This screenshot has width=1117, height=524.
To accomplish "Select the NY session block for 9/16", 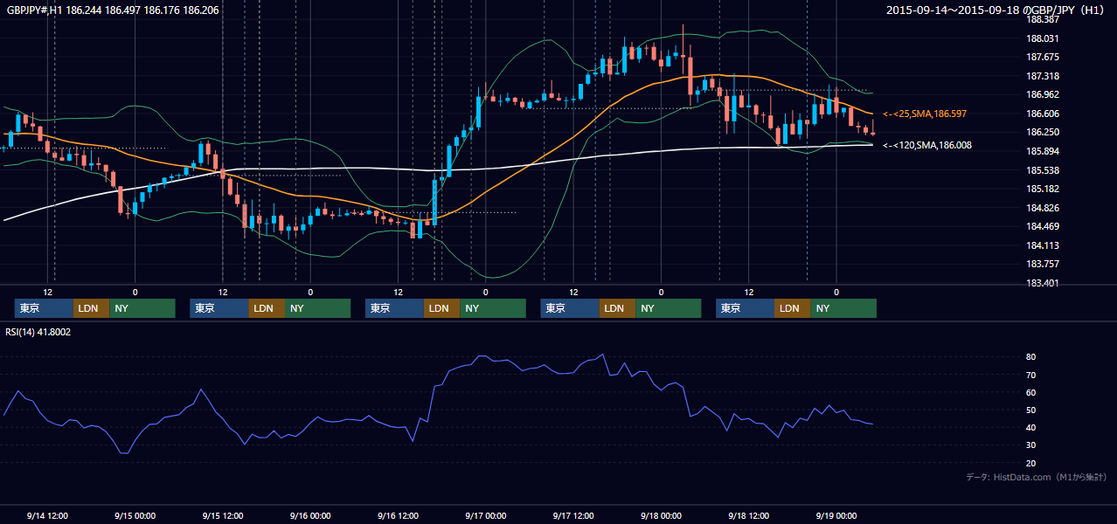I will (x=493, y=308).
